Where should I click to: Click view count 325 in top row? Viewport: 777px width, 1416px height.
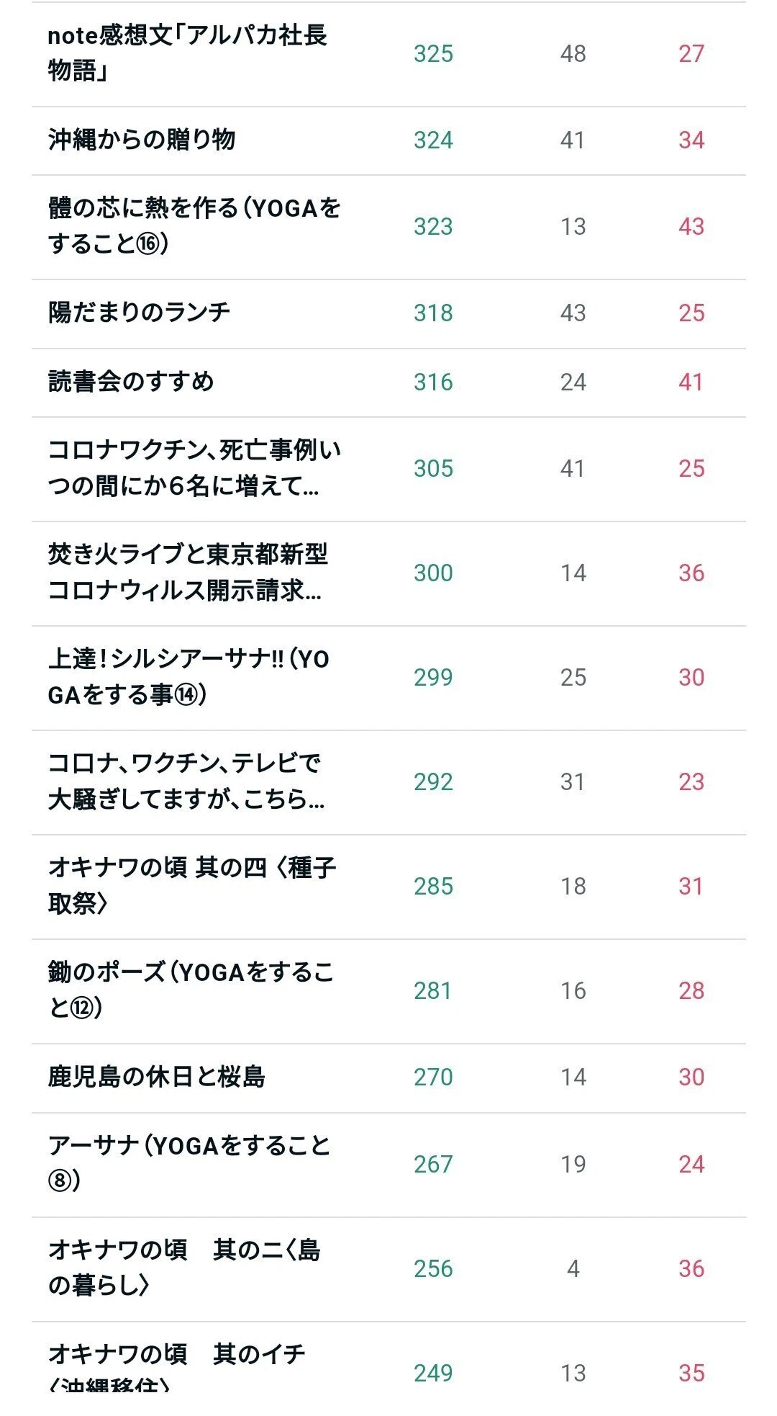(433, 53)
